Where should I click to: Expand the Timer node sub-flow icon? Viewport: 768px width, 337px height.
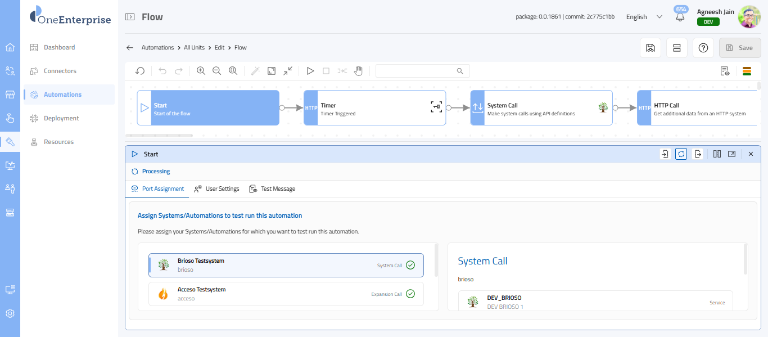[436, 107]
